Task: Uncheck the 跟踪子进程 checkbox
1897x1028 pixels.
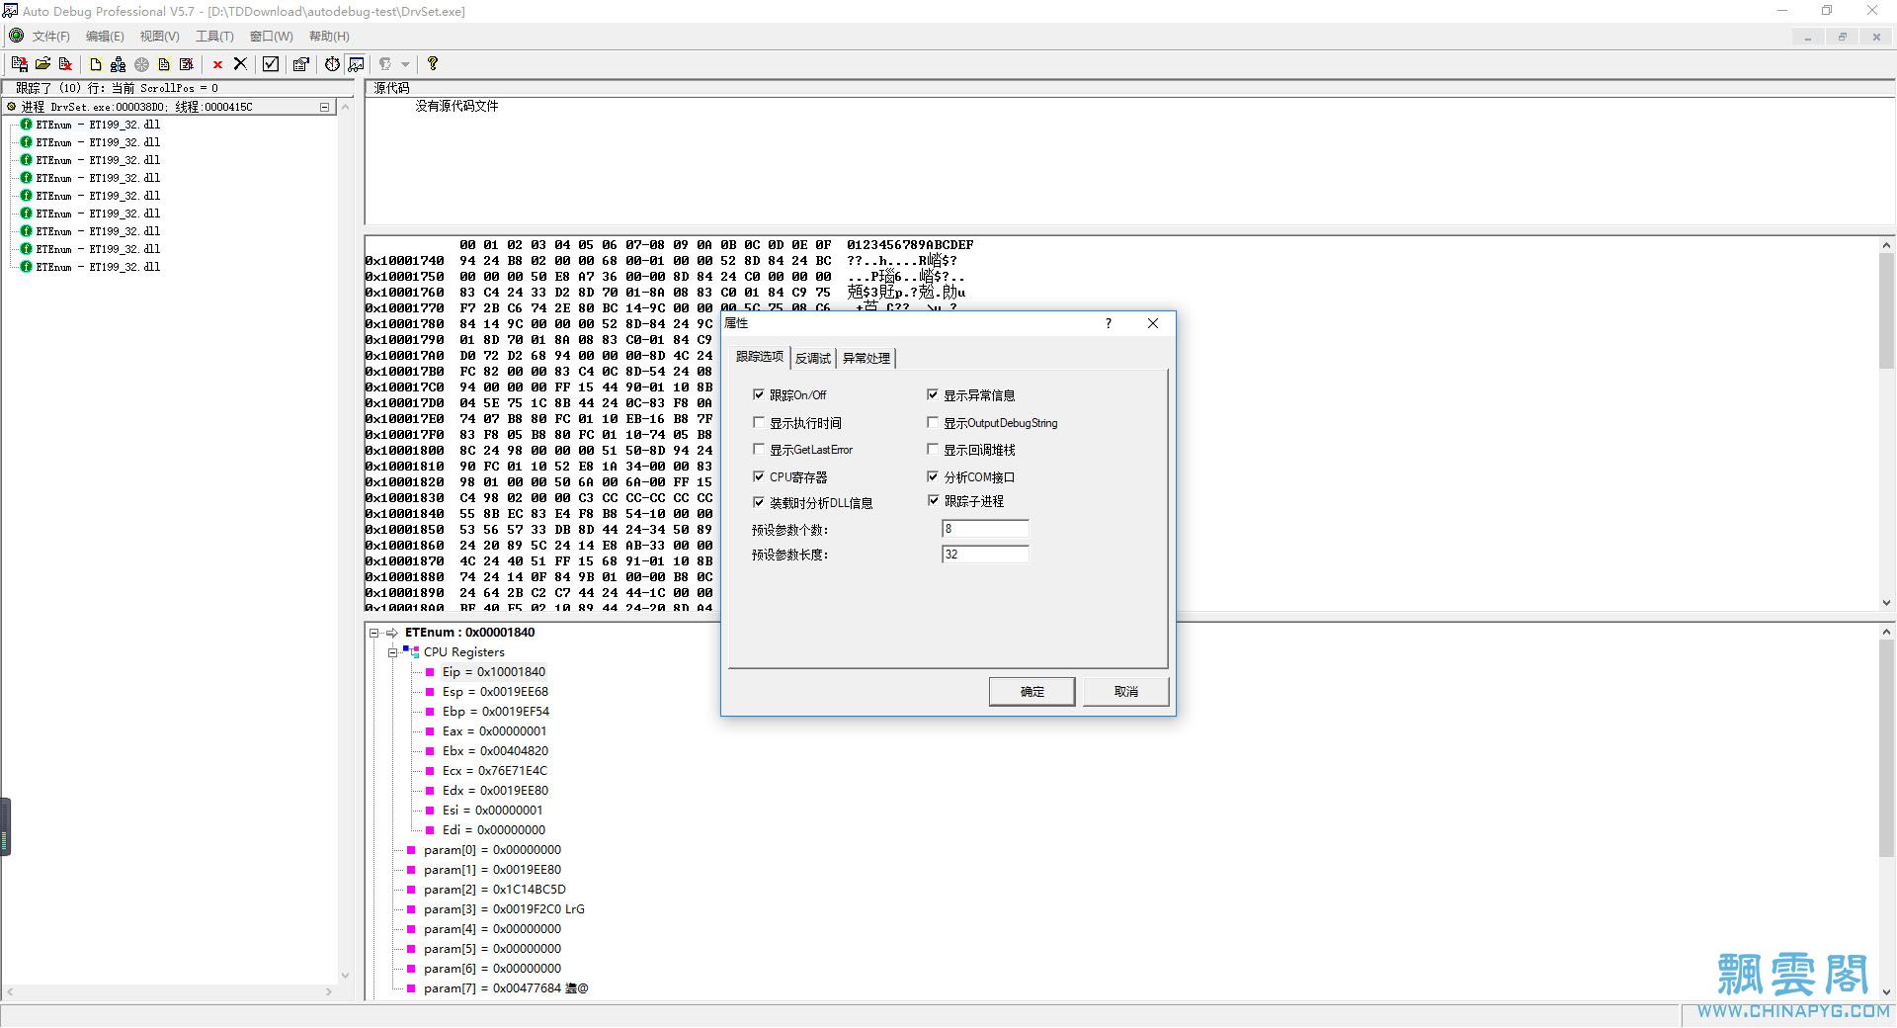Action: coord(933,500)
